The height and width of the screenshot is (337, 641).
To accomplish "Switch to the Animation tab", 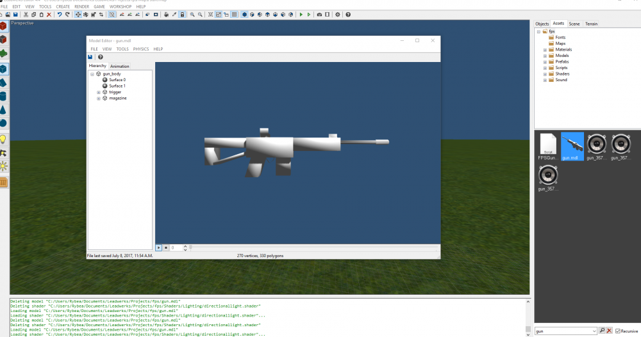I will tap(120, 66).
